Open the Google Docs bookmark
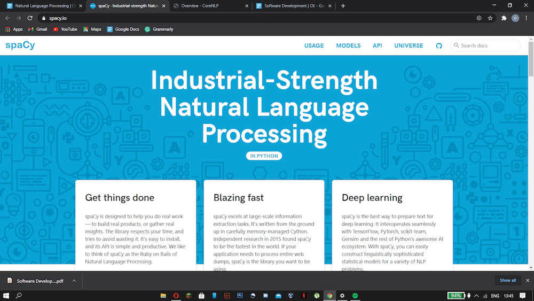The image size is (534, 301). [x=123, y=29]
